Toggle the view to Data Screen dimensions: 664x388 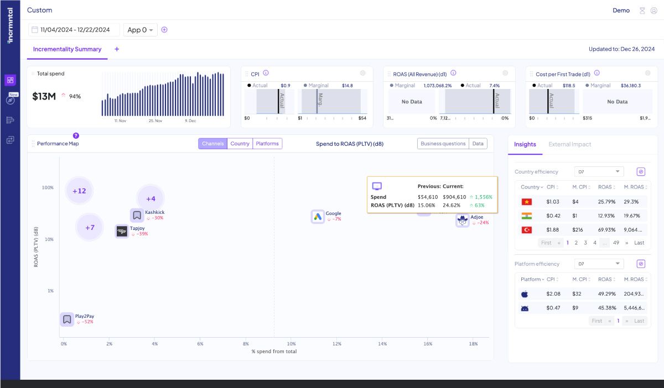(478, 144)
